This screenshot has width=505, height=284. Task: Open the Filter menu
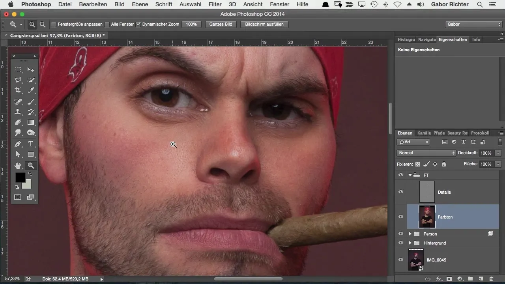215,4
